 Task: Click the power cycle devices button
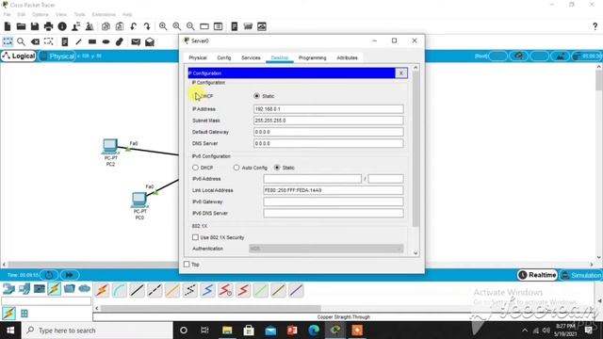click(x=49, y=275)
